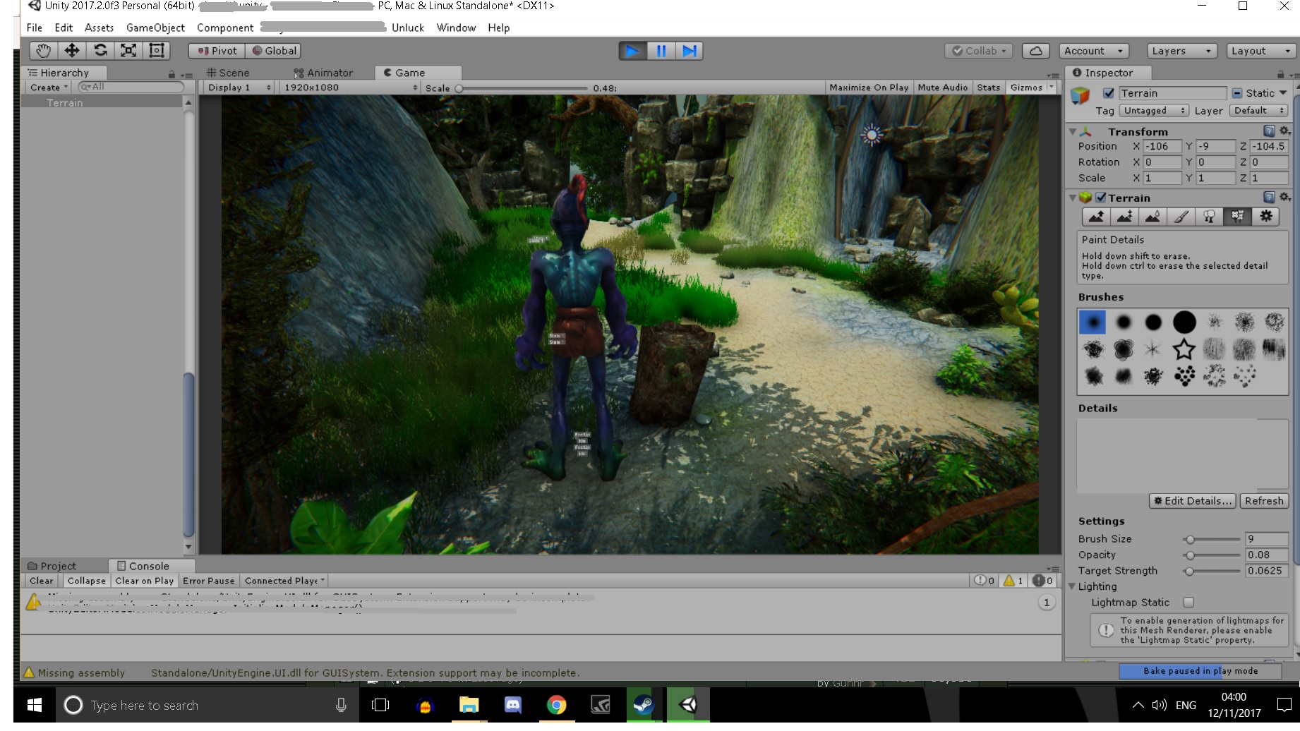Click the Edit Details button
Viewport: 1300px width, 731px height.
(1192, 501)
